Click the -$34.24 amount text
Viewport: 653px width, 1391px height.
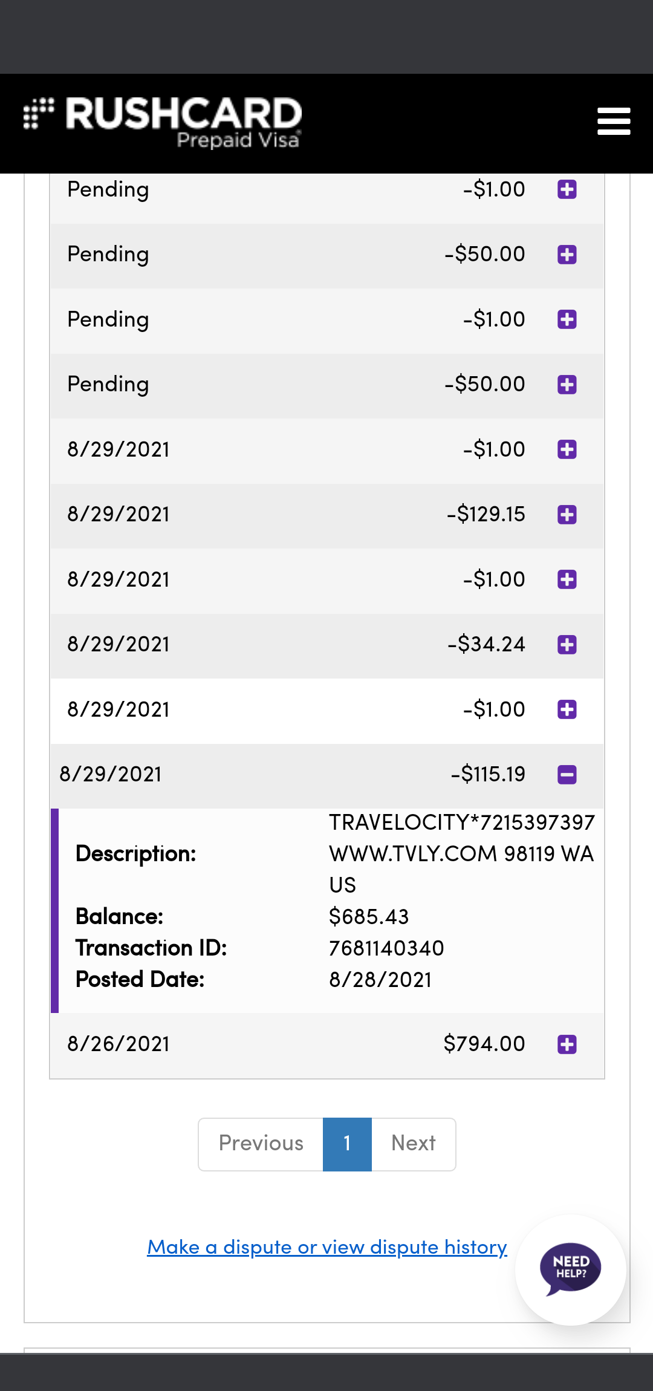coord(486,645)
